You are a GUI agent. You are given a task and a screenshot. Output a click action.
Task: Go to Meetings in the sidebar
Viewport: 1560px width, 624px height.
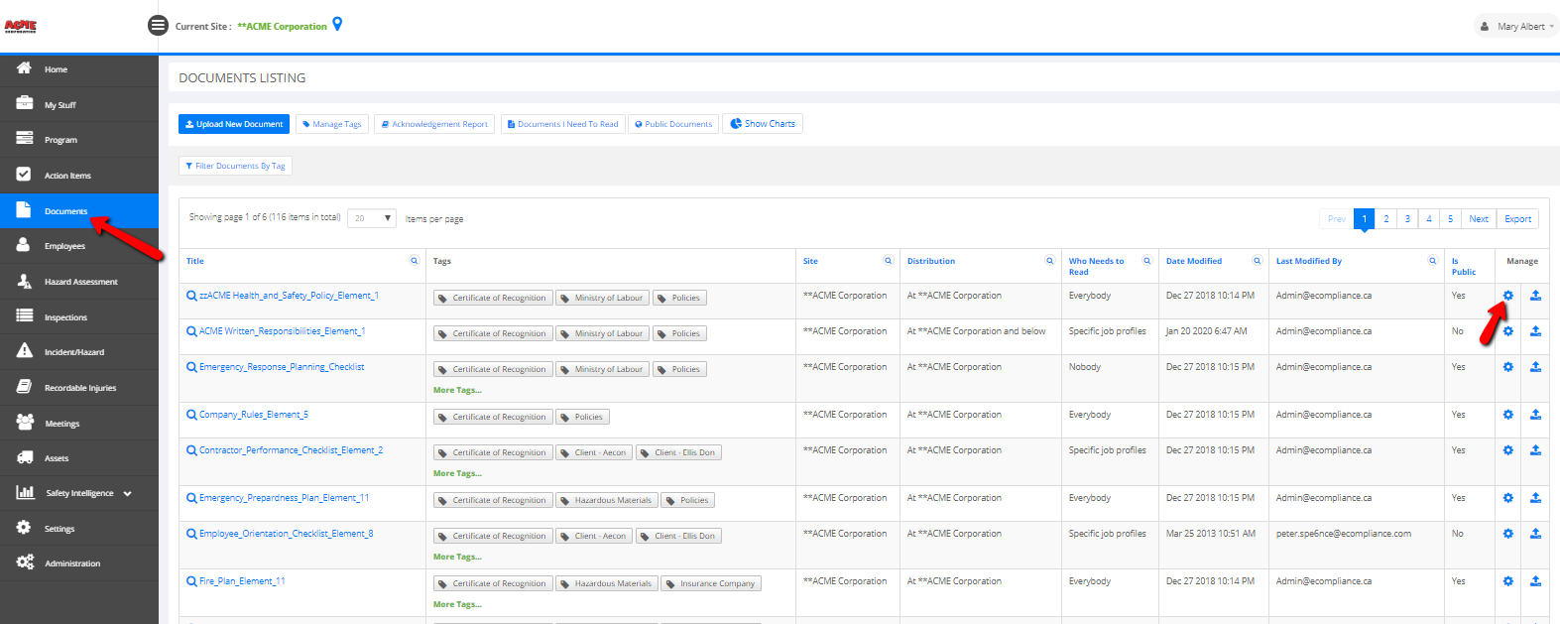(79, 424)
